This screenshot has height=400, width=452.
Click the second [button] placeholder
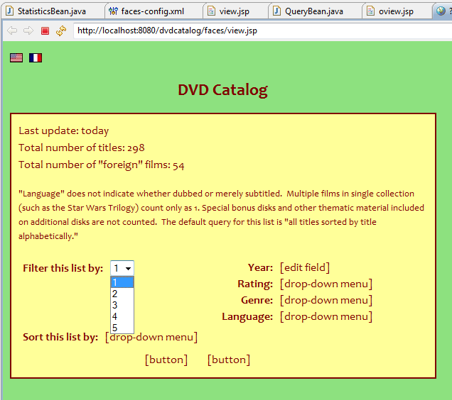[229, 360]
